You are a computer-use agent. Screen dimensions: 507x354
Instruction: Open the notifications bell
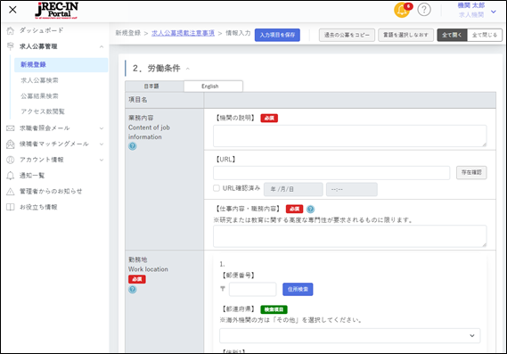pyautogui.click(x=402, y=10)
